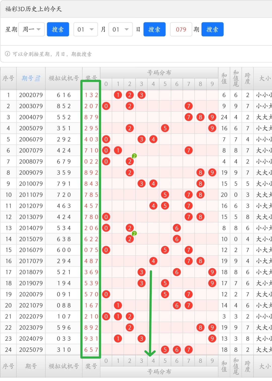Click red ball 1 in the 2002079 row
The width and height of the screenshot is (272, 381).
click(118, 95)
